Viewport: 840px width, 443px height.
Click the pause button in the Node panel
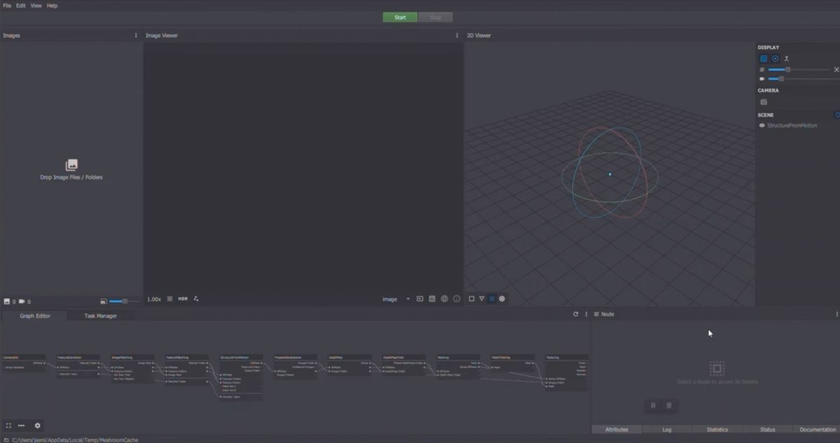[x=652, y=405]
